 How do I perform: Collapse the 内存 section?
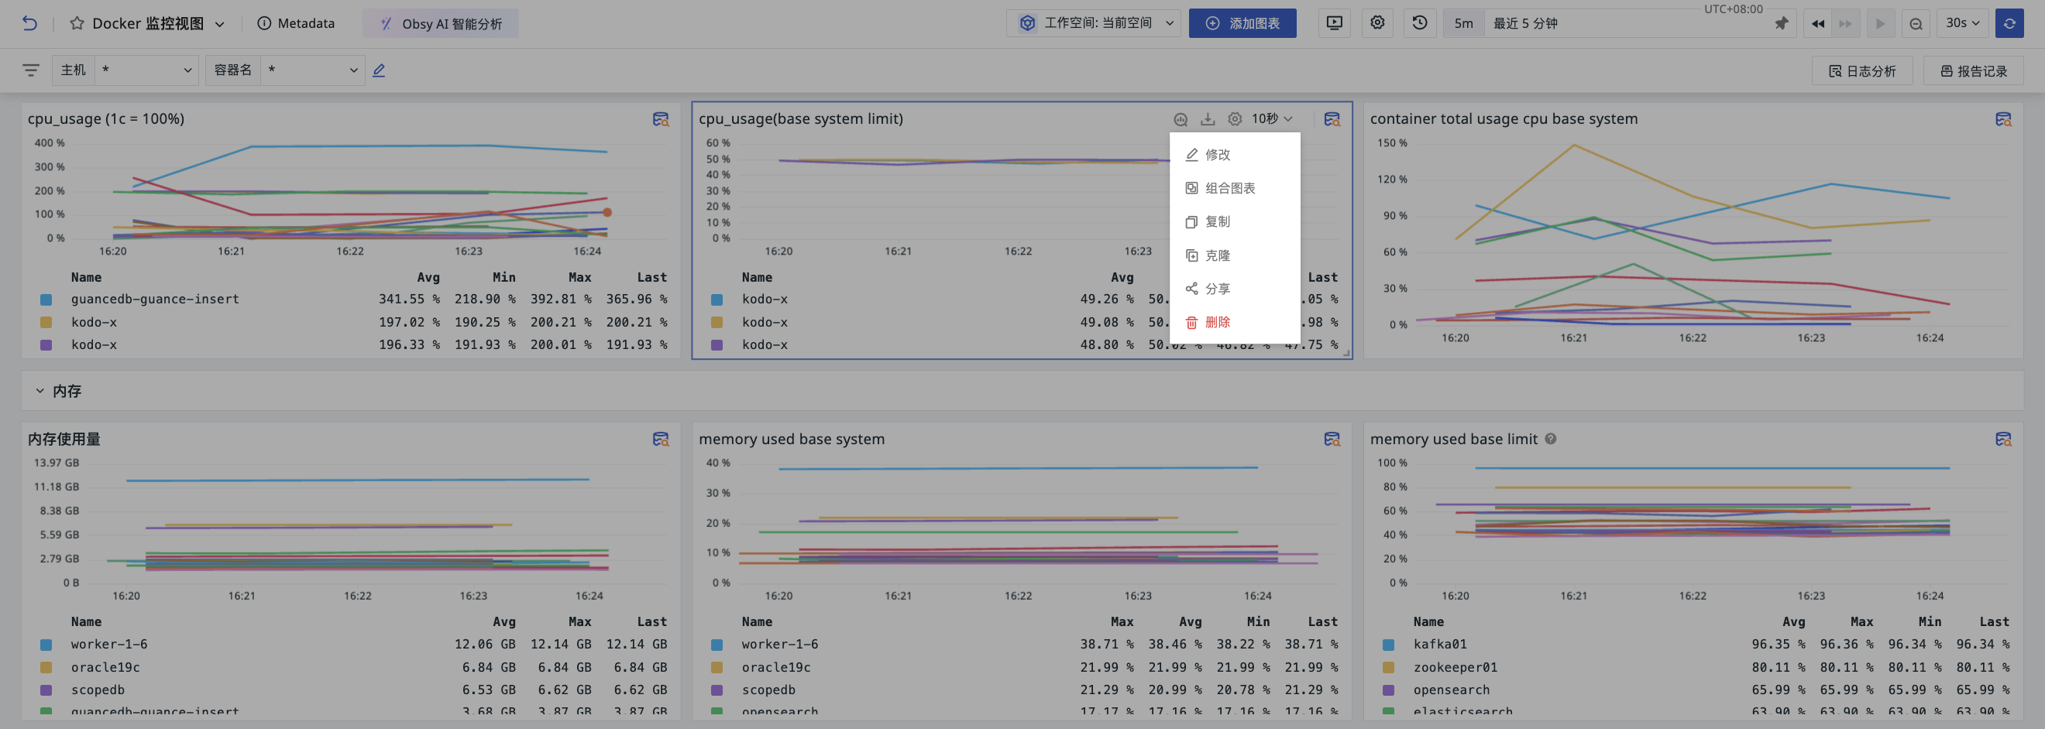[x=40, y=391]
